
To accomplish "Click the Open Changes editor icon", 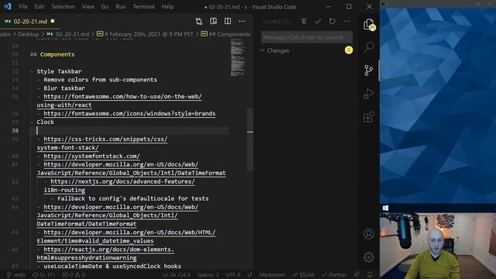I will (198, 21).
